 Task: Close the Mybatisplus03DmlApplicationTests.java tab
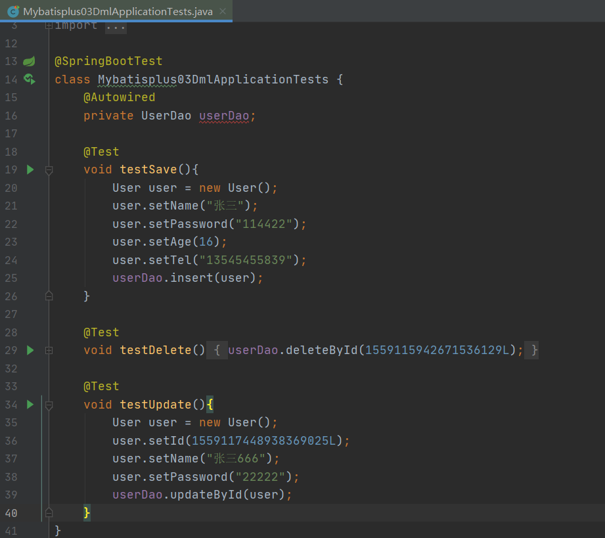223,11
